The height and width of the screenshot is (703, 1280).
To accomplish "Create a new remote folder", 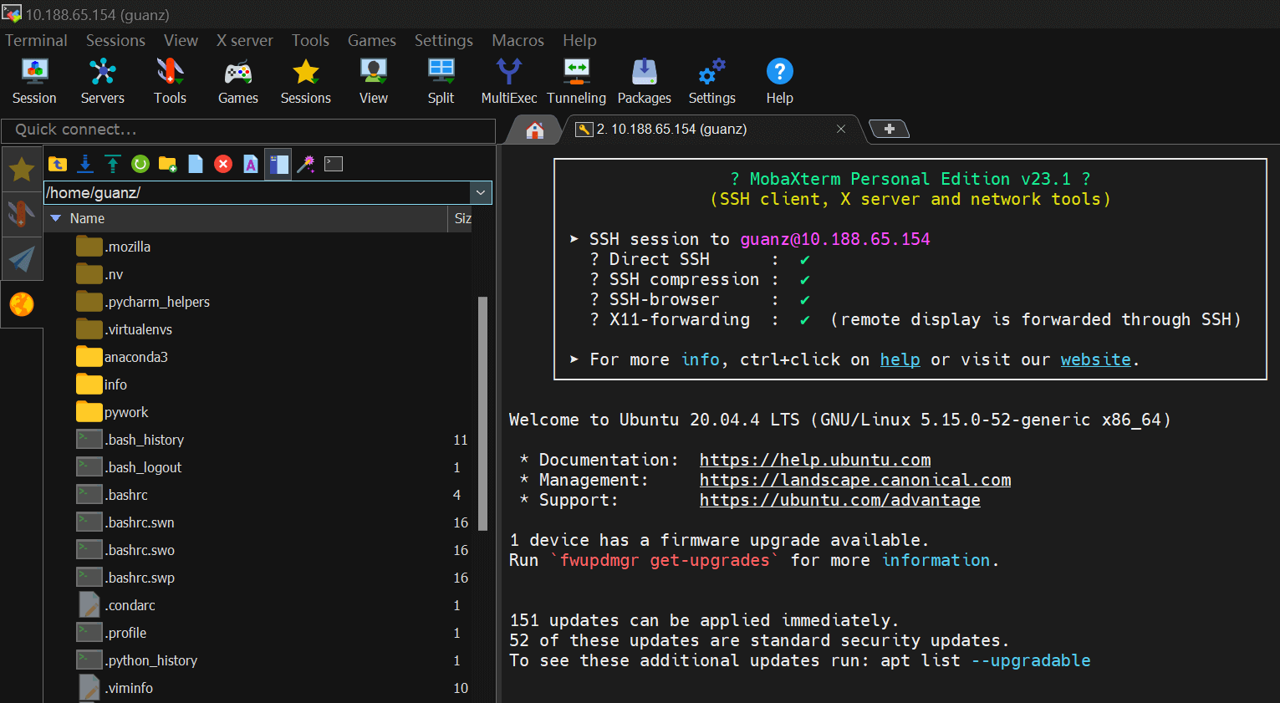I will point(168,164).
